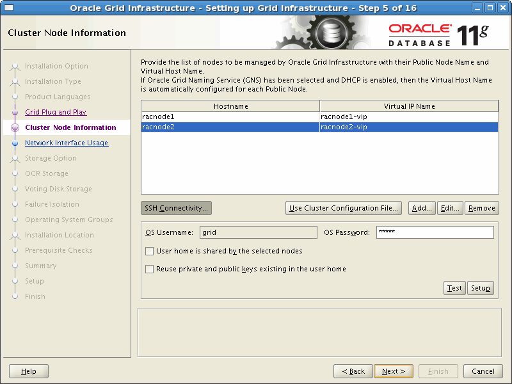The height and width of the screenshot is (384, 512).
Task: Remove the selected node
Action: [x=482, y=208]
